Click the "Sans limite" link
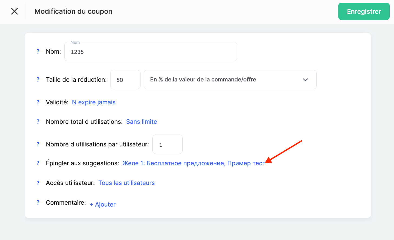Image resolution: width=394 pixels, height=240 pixels. 142,122
